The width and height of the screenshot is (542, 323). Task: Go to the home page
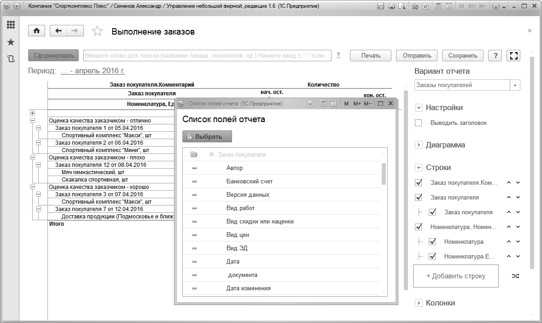[x=36, y=31]
